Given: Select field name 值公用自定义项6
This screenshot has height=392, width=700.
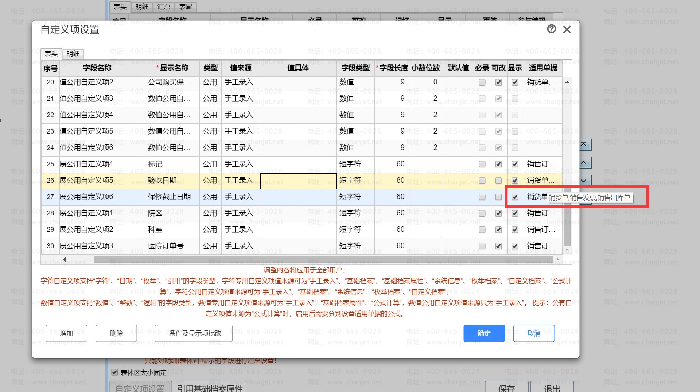Looking at the screenshot, I should tap(102, 148).
